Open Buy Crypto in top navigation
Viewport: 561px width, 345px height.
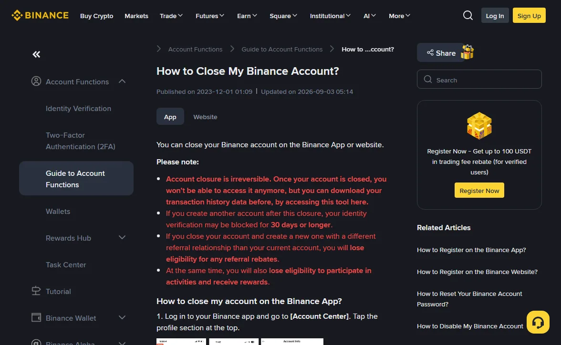point(96,16)
